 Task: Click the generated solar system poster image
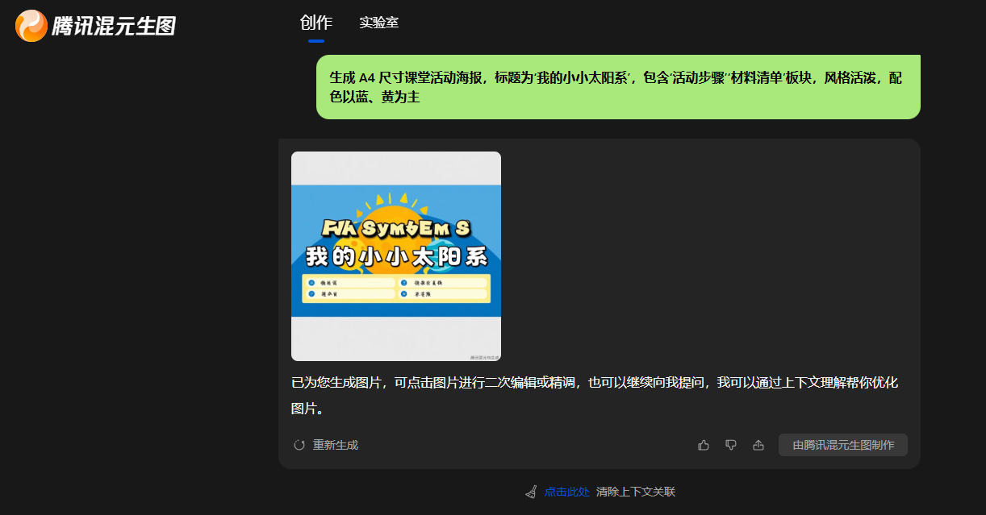(x=396, y=256)
